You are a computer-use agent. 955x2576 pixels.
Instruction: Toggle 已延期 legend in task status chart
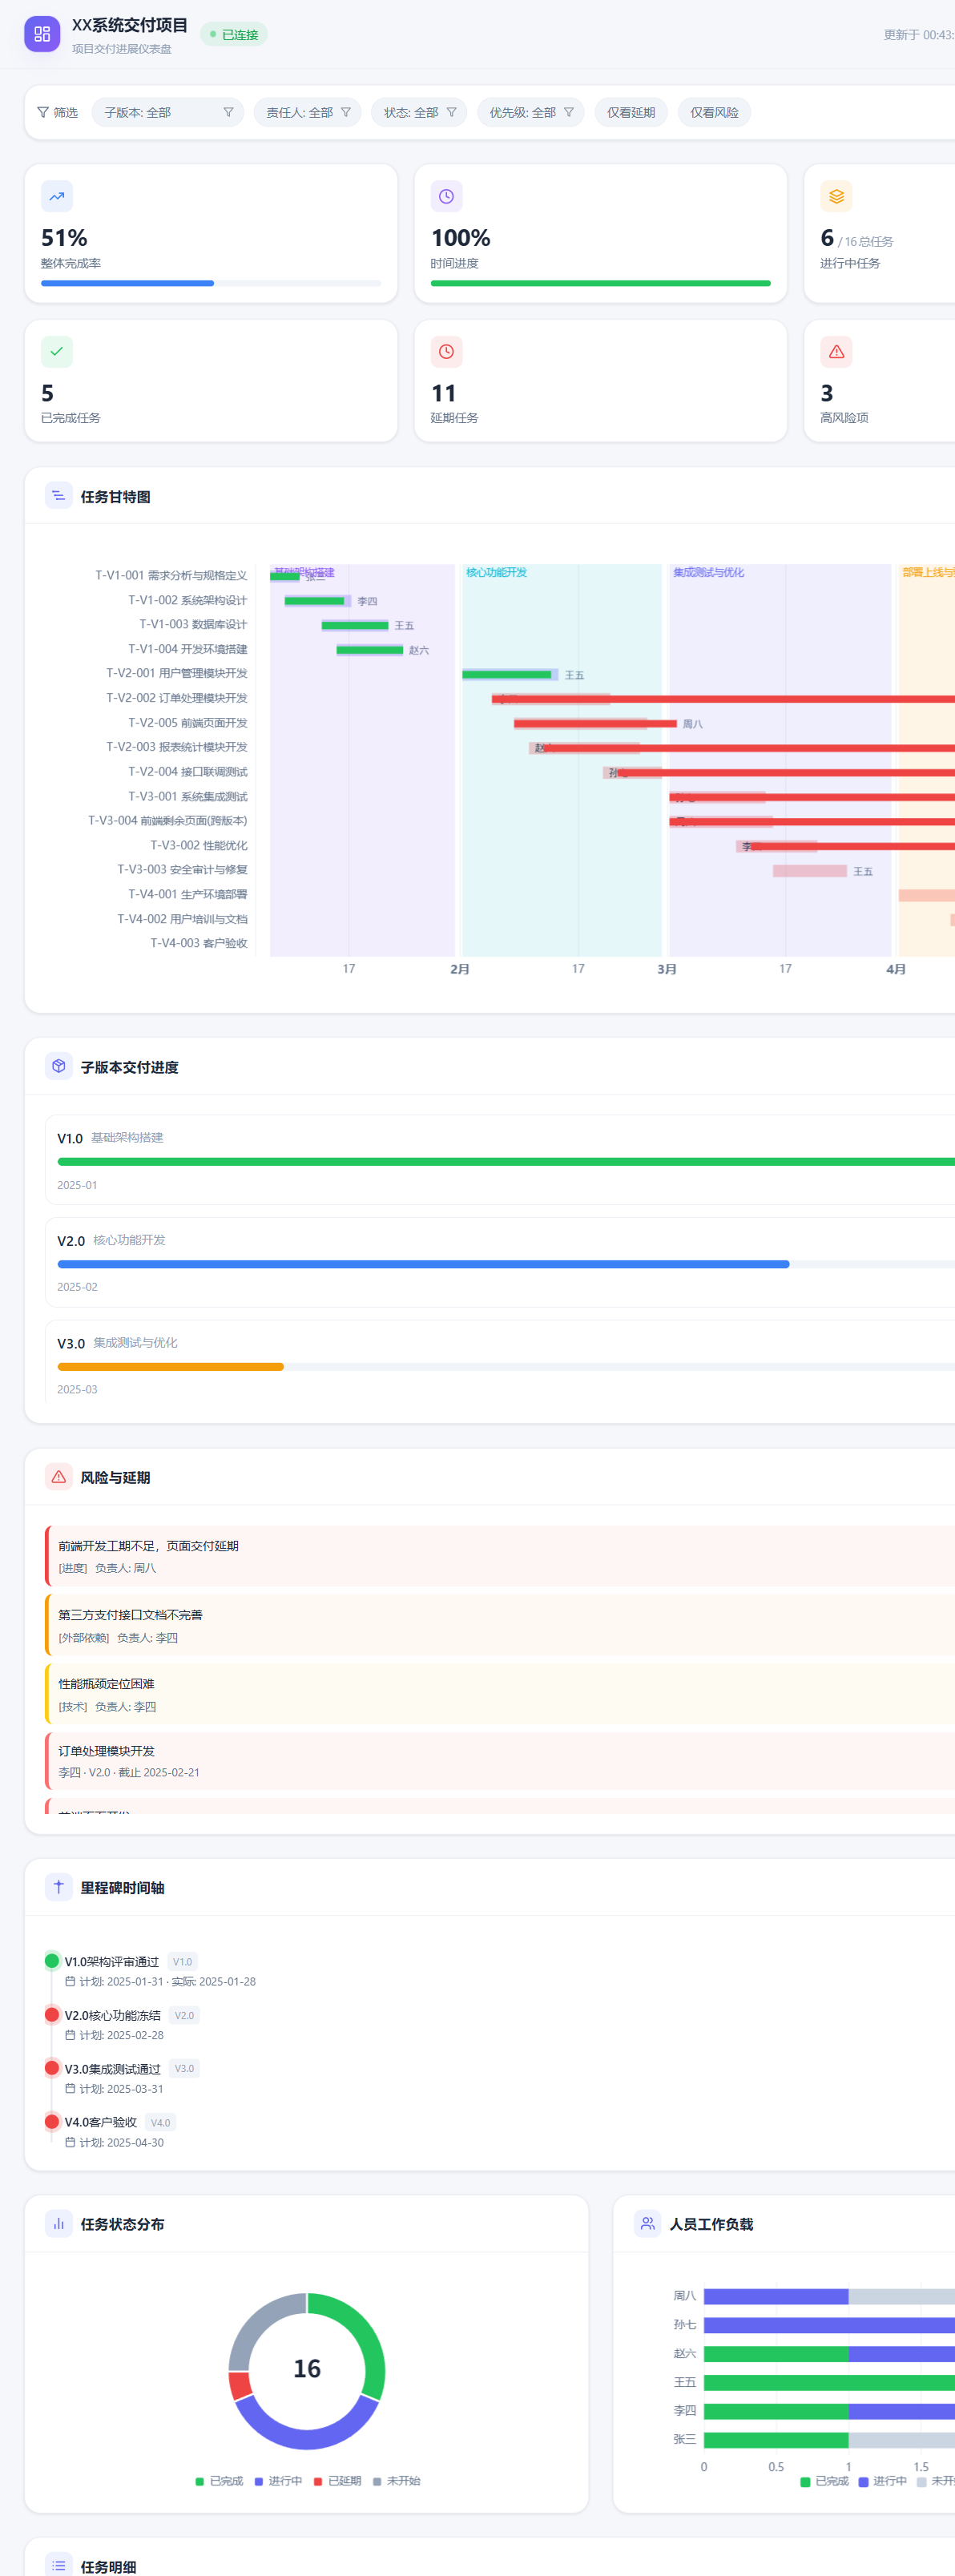[337, 2480]
